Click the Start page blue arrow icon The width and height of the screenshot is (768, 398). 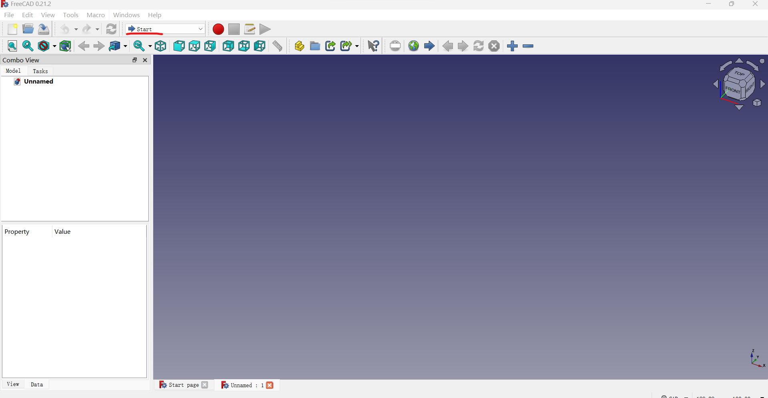[430, 46]
